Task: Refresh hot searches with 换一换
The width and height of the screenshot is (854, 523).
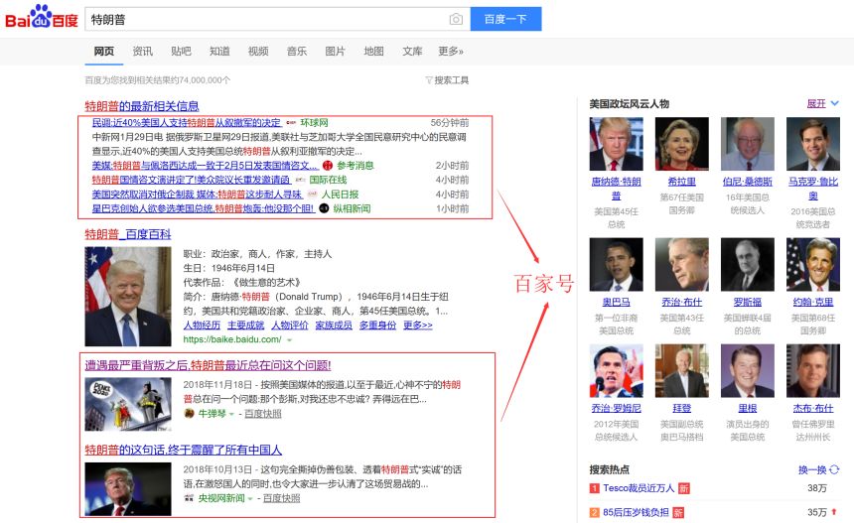Action: (x=818, y=469)
